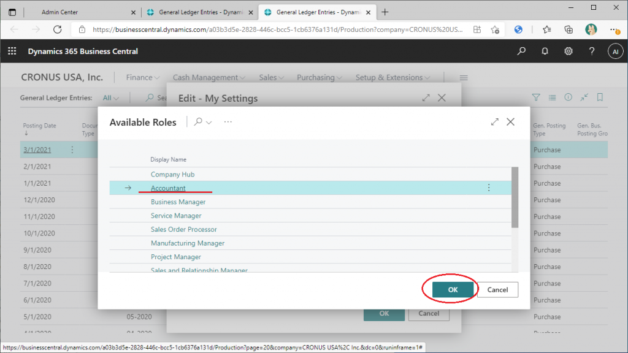Select the 12/1/2020 posting date row

tap(39, 200)
